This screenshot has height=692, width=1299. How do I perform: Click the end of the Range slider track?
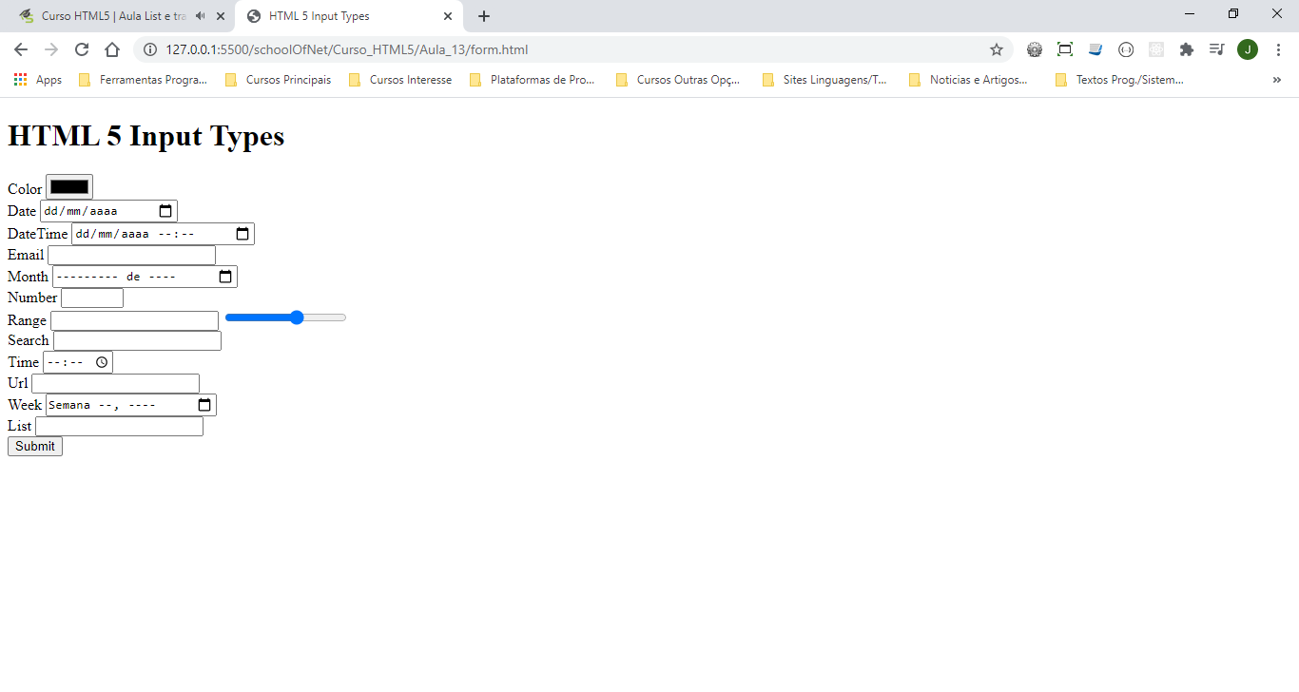point(343,317)
